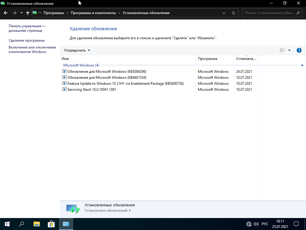Click the address bar control panel icon
Screen dimensions: 306x230
pyautogui.click(x=35, y=13)
